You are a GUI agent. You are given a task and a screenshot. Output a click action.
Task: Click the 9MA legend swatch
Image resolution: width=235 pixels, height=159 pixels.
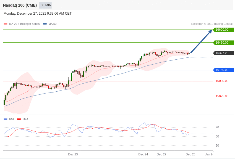(19, 119)
